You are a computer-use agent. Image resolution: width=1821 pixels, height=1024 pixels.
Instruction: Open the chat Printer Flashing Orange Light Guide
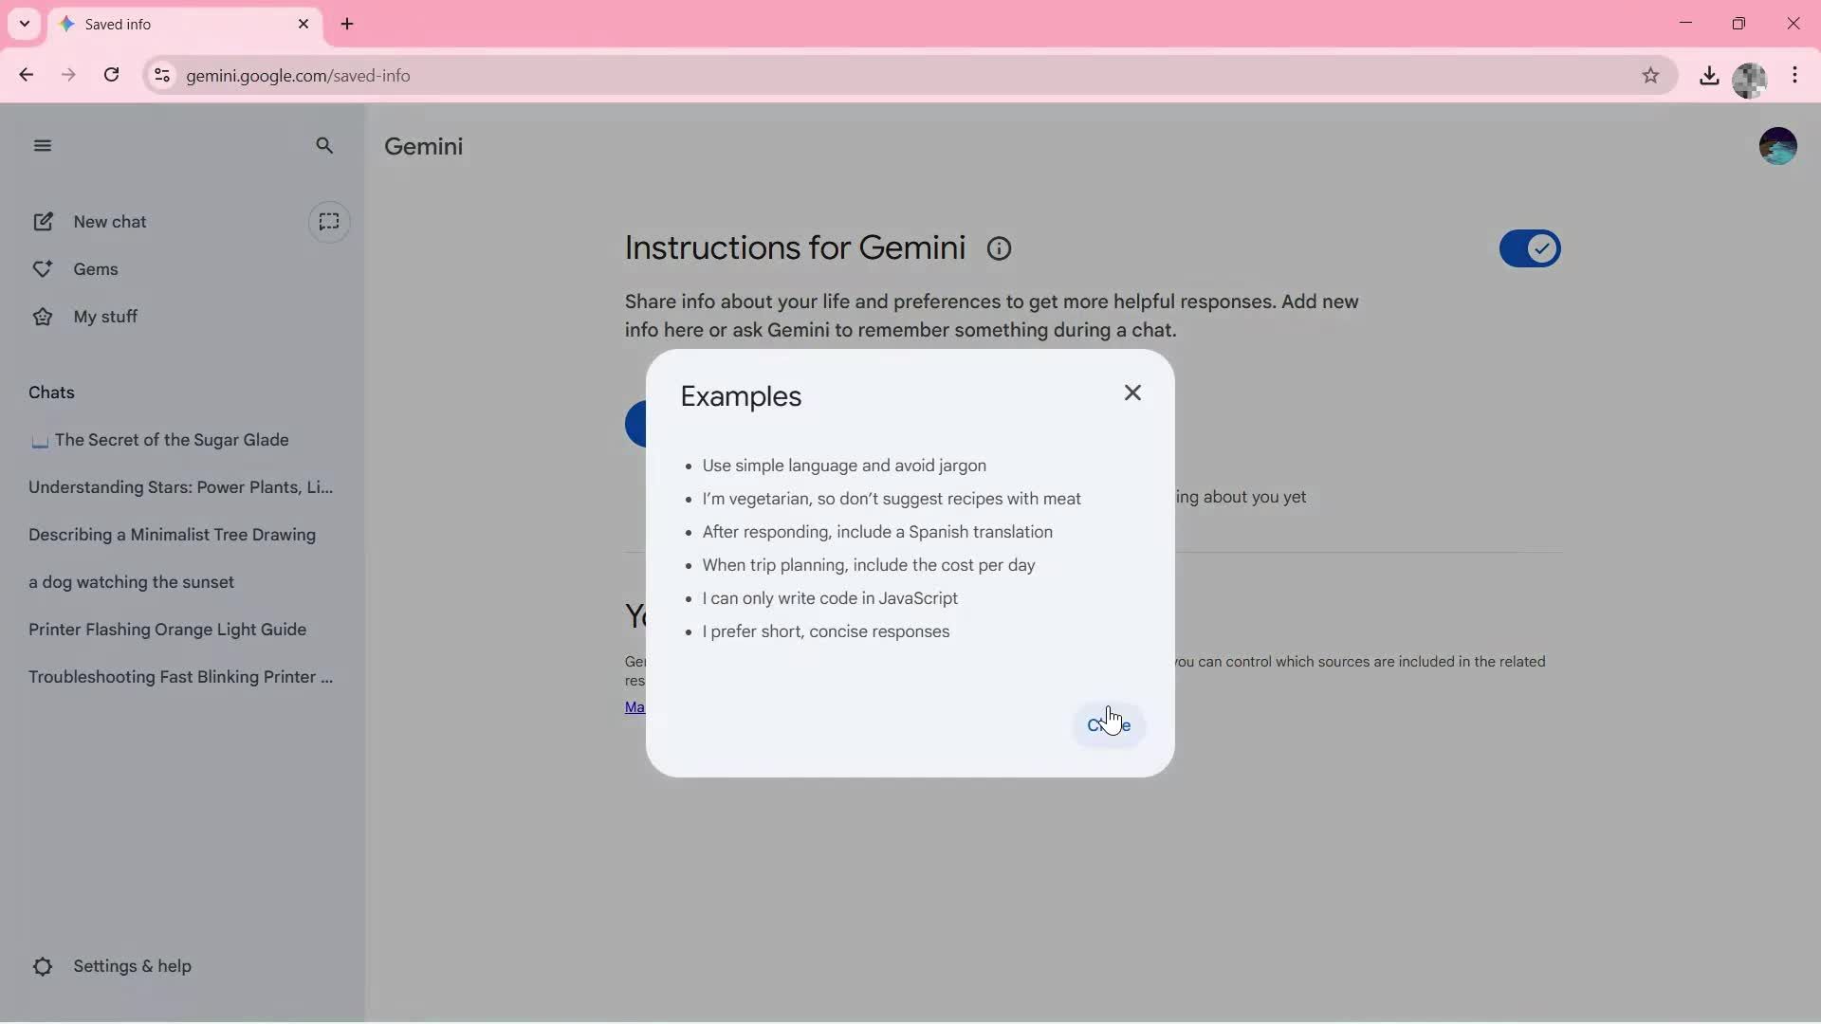click(x=167, y=630)
